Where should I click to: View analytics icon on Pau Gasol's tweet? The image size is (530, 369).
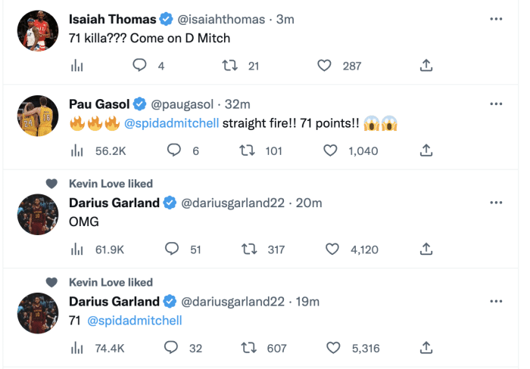76,150
